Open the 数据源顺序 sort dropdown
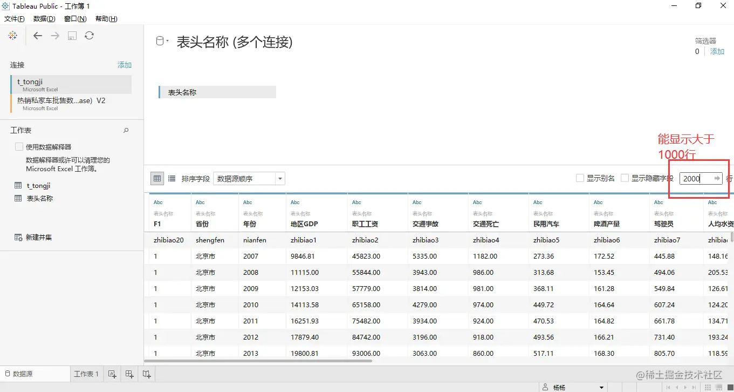This screenshot has height=392, width=734. (x=279, y=178)
